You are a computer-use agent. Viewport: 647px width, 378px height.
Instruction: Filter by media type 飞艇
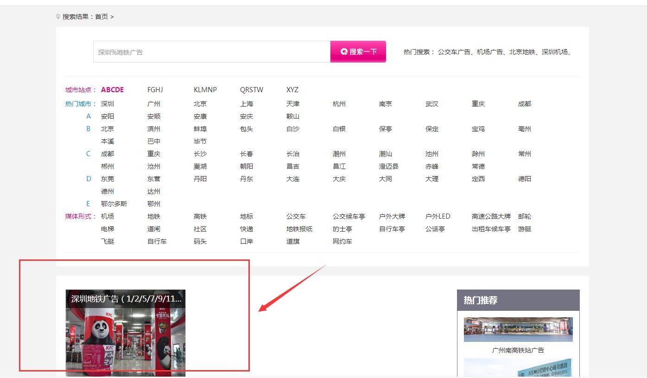click(108, 241)
